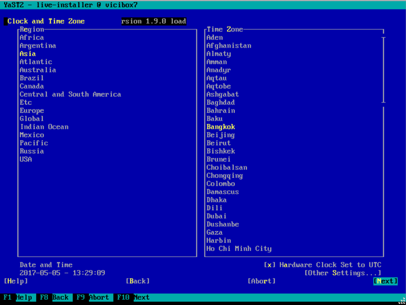Screen dimensions: 406x305
Task: Choose Dubai in Time Zone list
Action: click(x=216, y=216)
